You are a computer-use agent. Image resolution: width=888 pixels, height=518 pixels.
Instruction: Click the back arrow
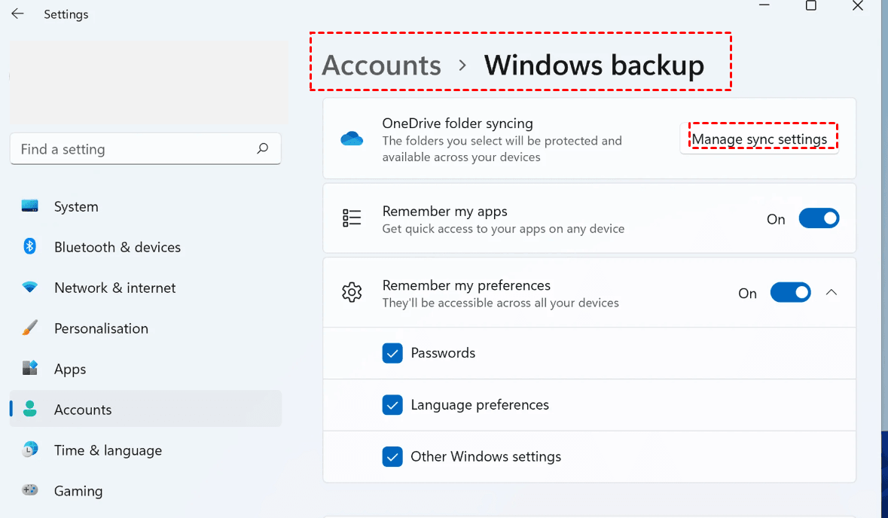pos(17,14)
